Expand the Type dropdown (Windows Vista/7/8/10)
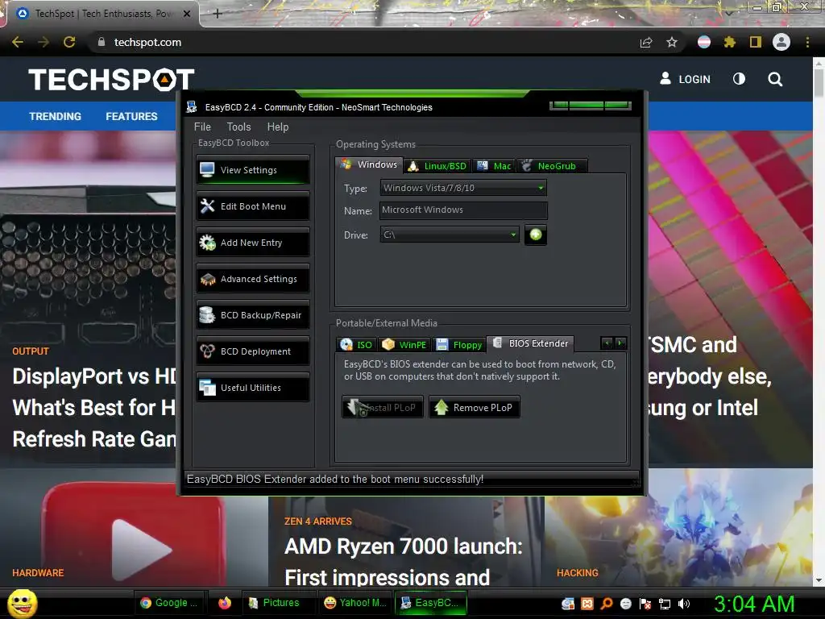The width and height of the screenshot is (825, 619). tap(463, 188)
